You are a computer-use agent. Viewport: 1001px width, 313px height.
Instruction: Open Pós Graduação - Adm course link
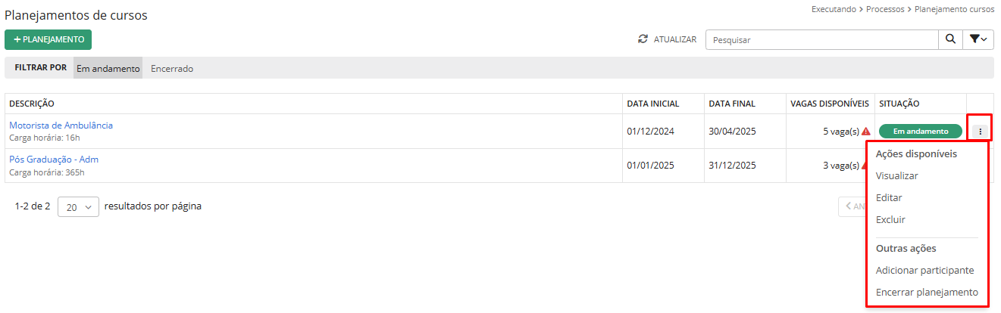click(x=54, y=160)
